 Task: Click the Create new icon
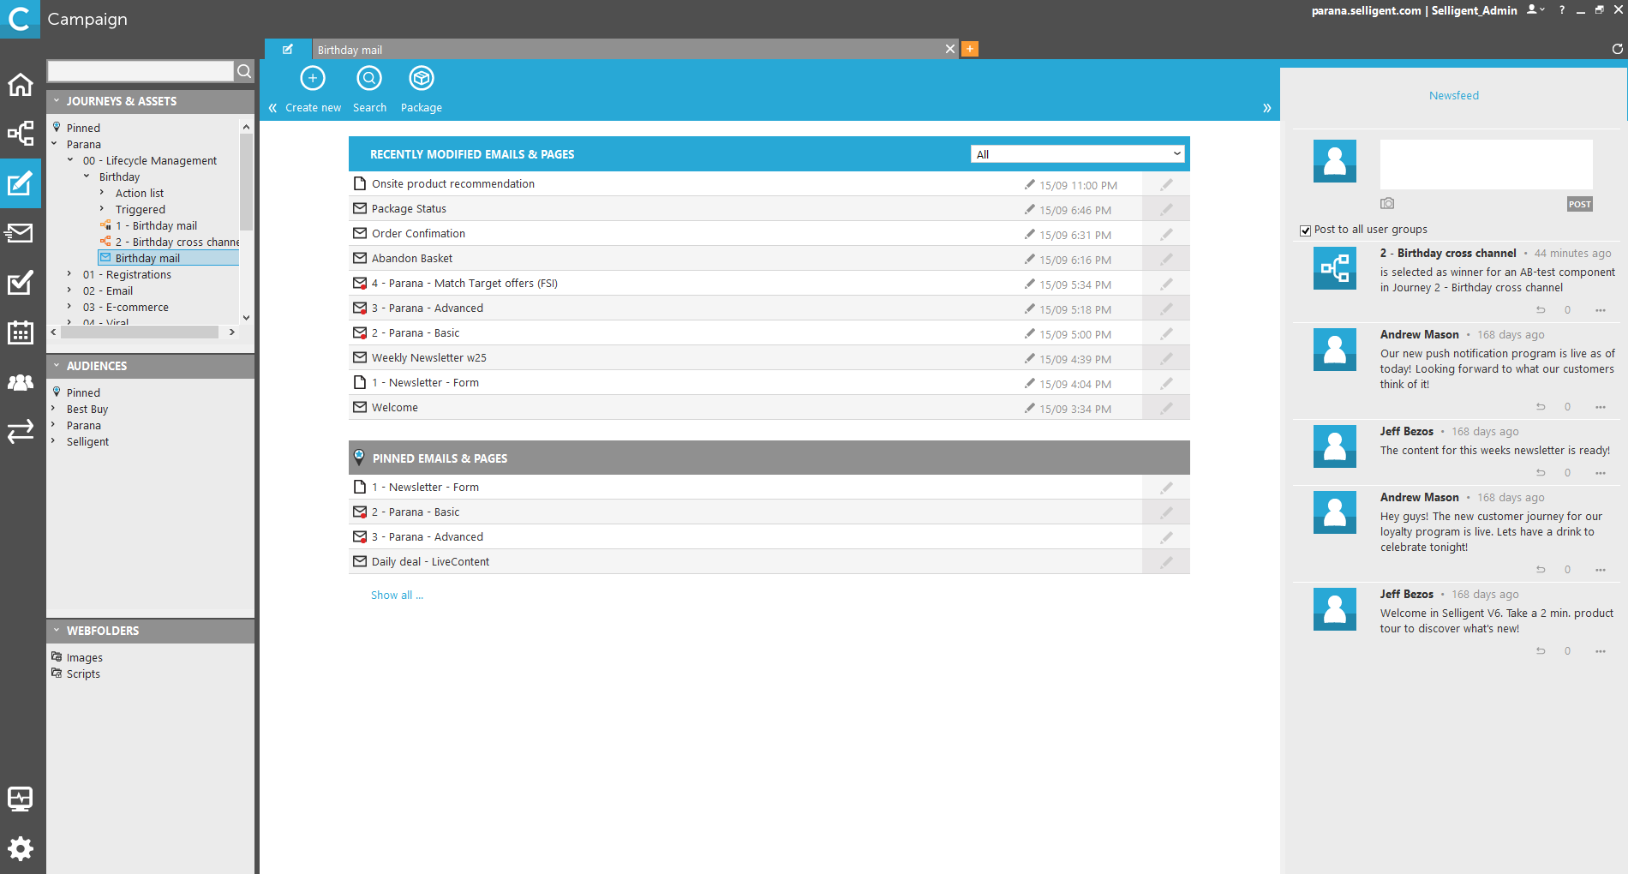(313, 79)
